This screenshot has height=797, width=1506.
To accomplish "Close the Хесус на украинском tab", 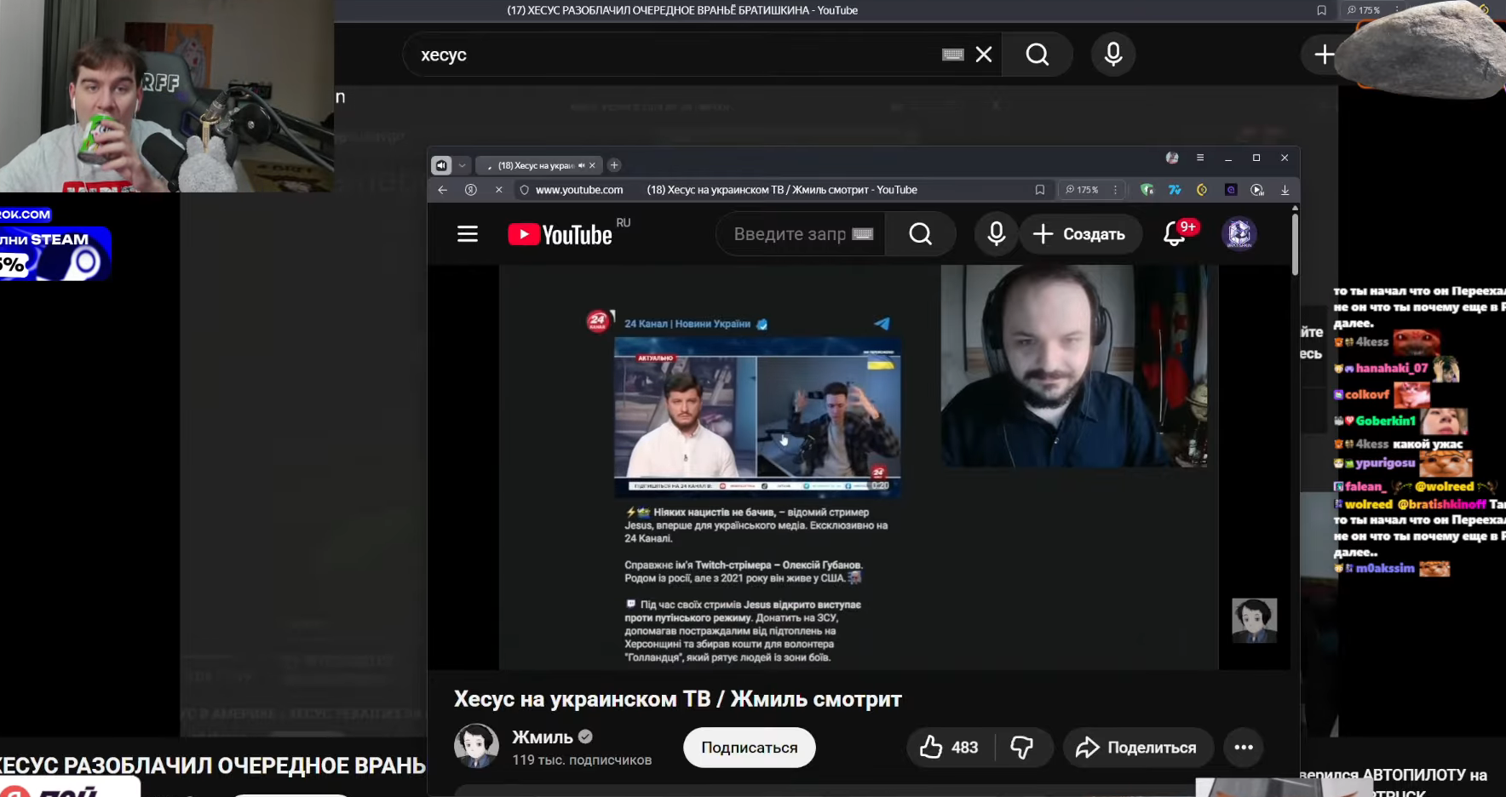I will click(x=593, y=165).
